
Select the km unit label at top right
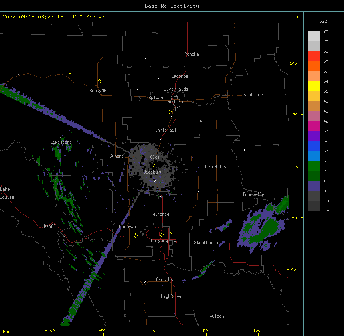[x=297, y=17]
